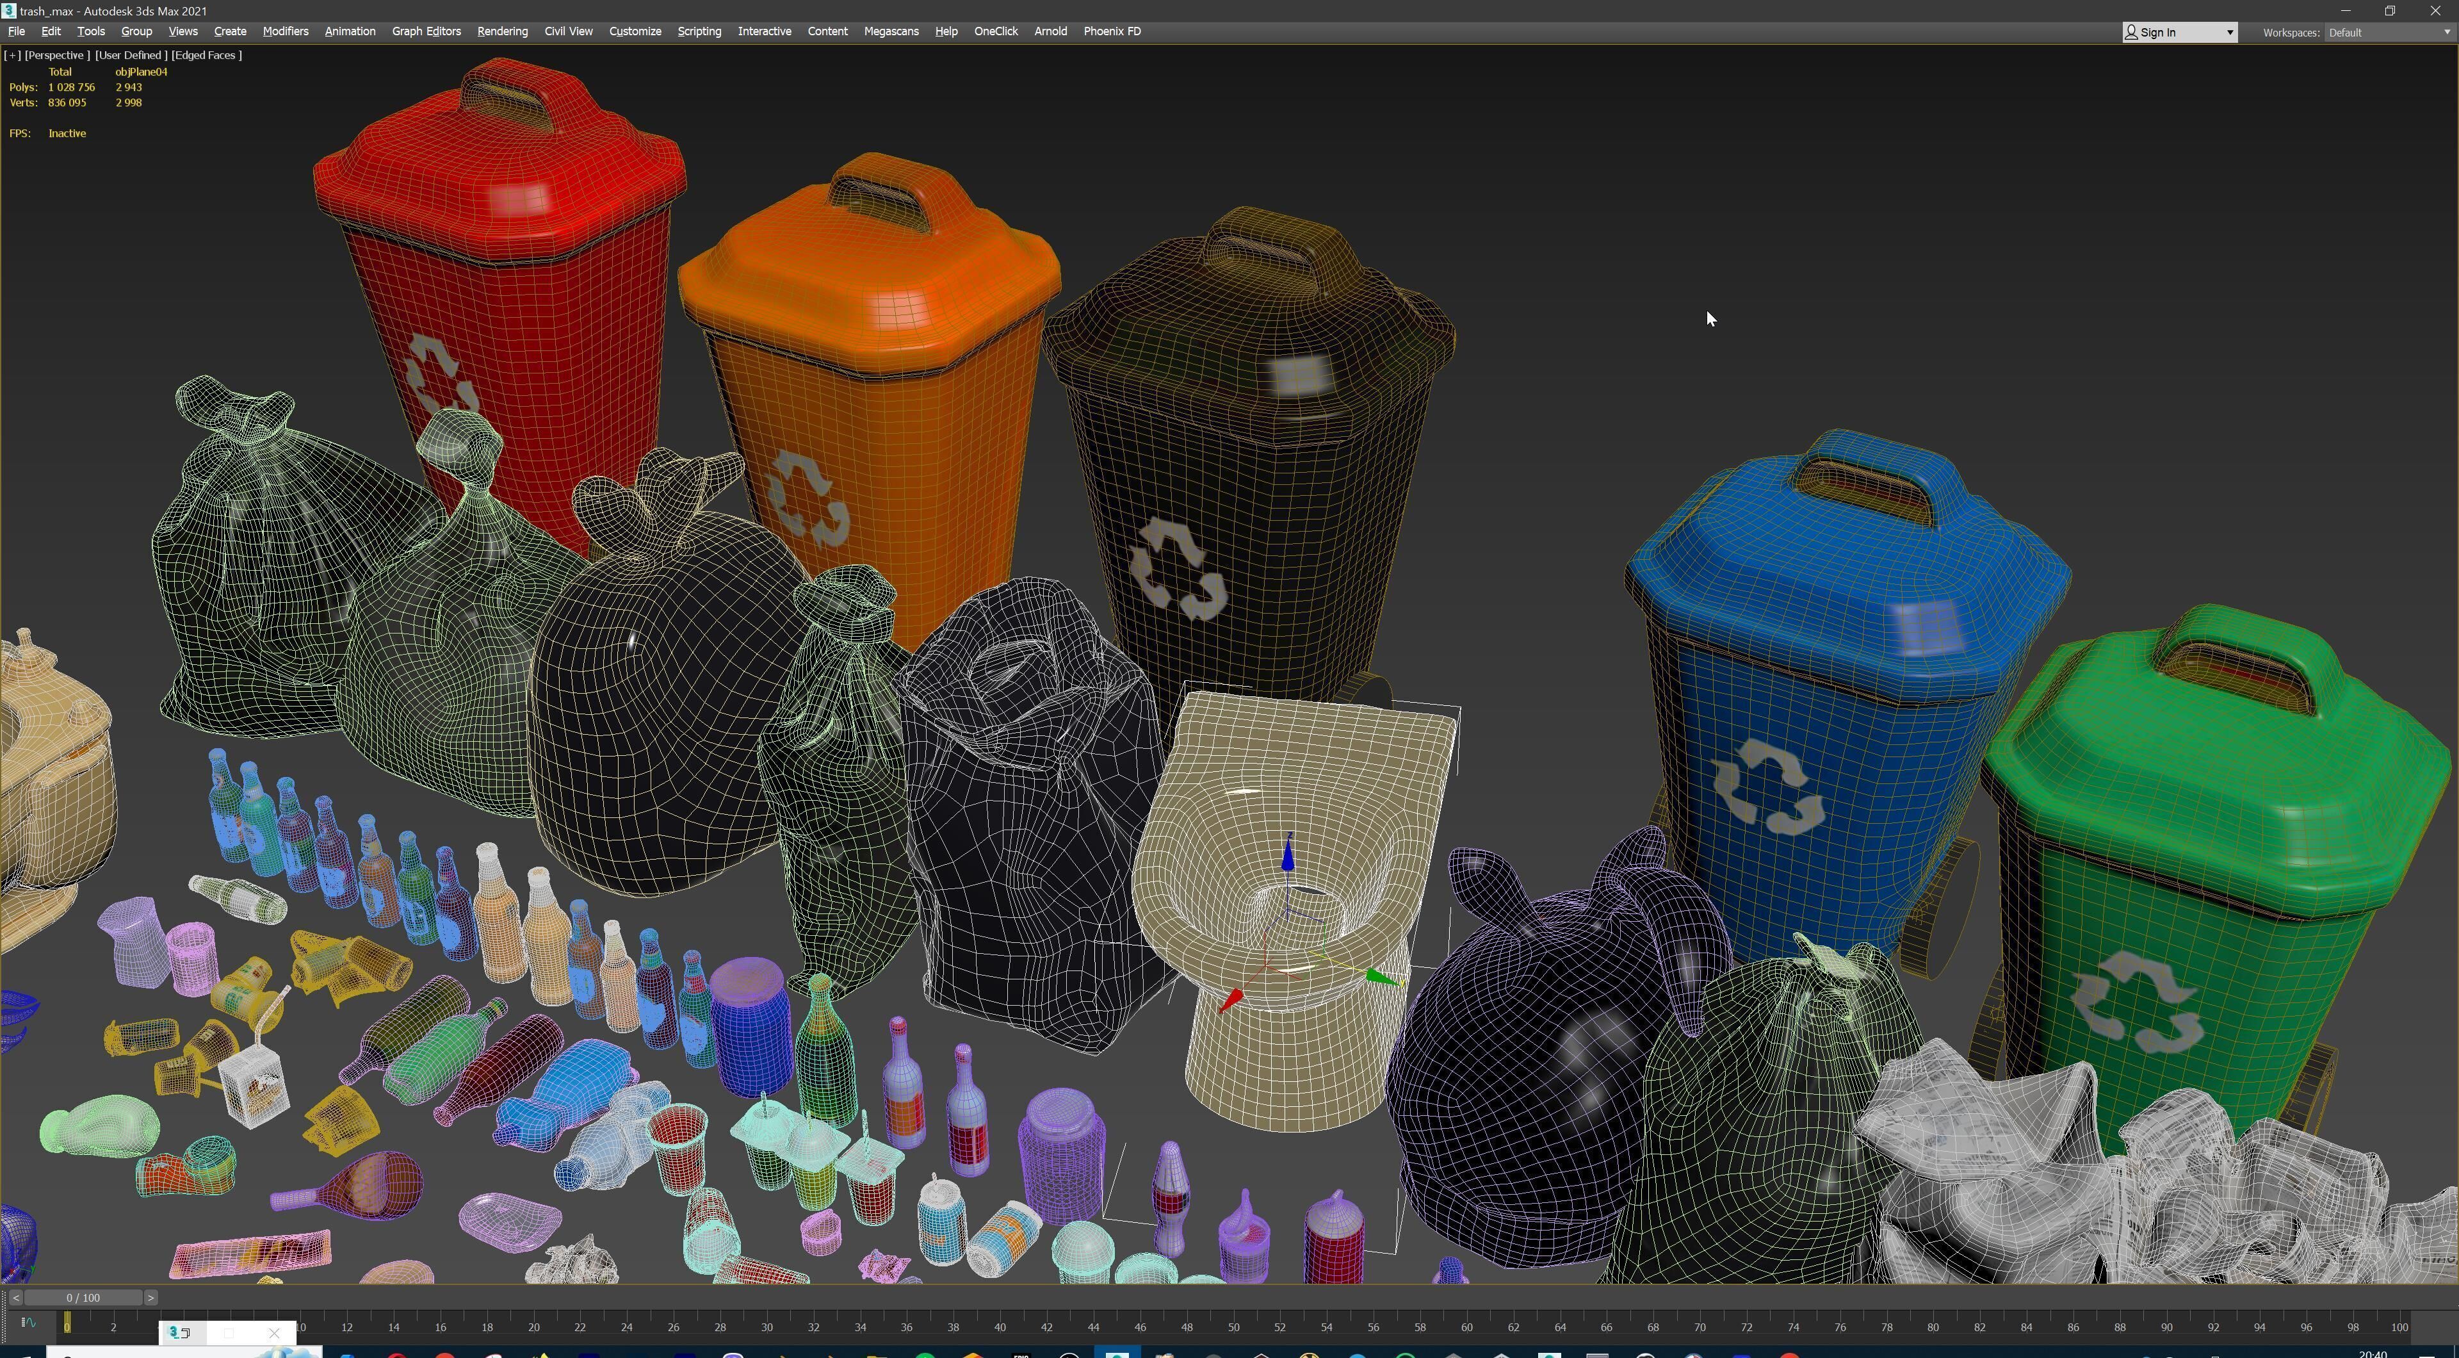This screenshot has height=1358, width=2459.
Task: Minimize the 3ds Max window
Action: (2346, 10)
